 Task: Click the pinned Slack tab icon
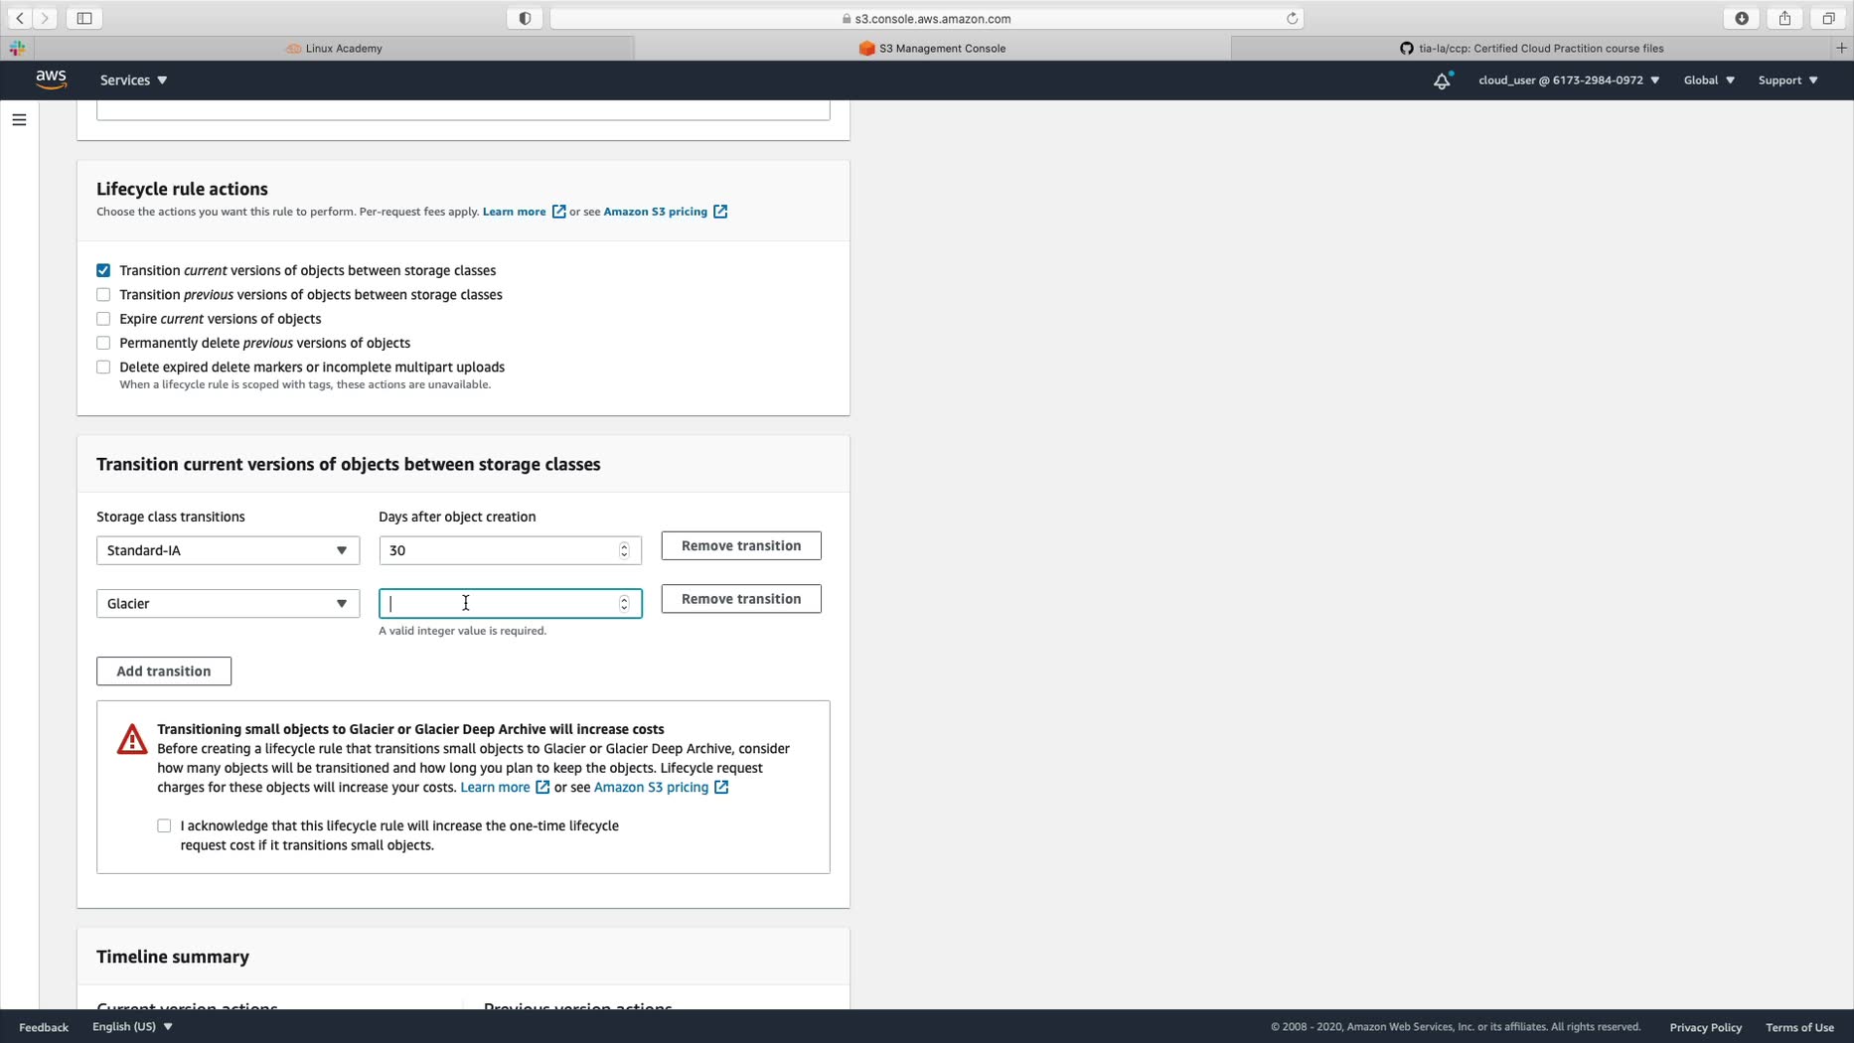[x=17, y=48]
